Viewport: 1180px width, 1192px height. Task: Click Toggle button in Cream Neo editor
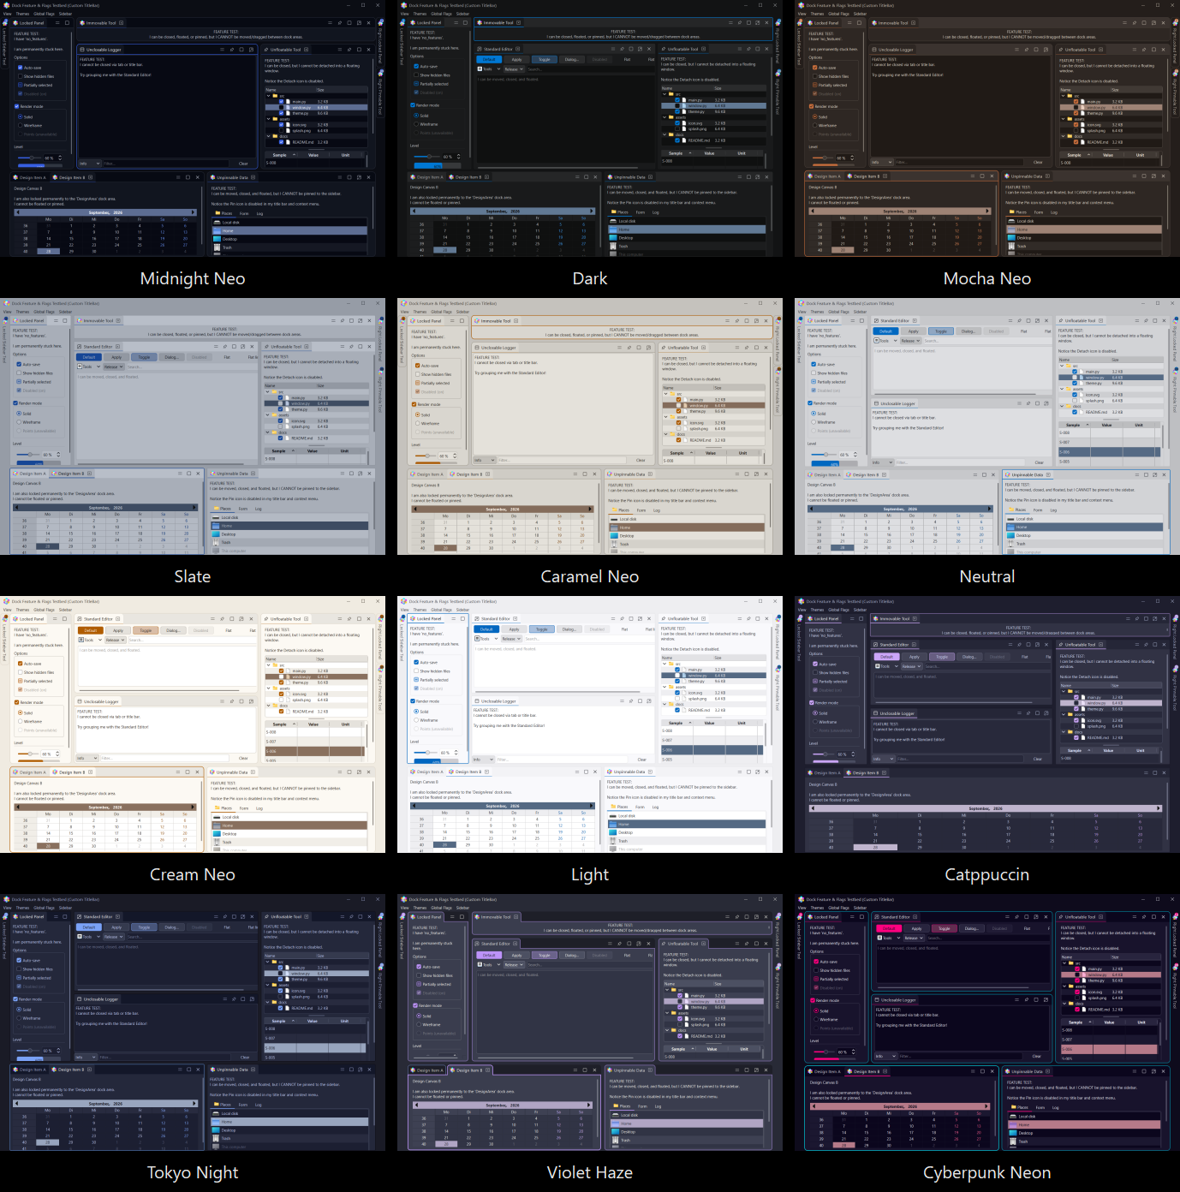[146, 630]
